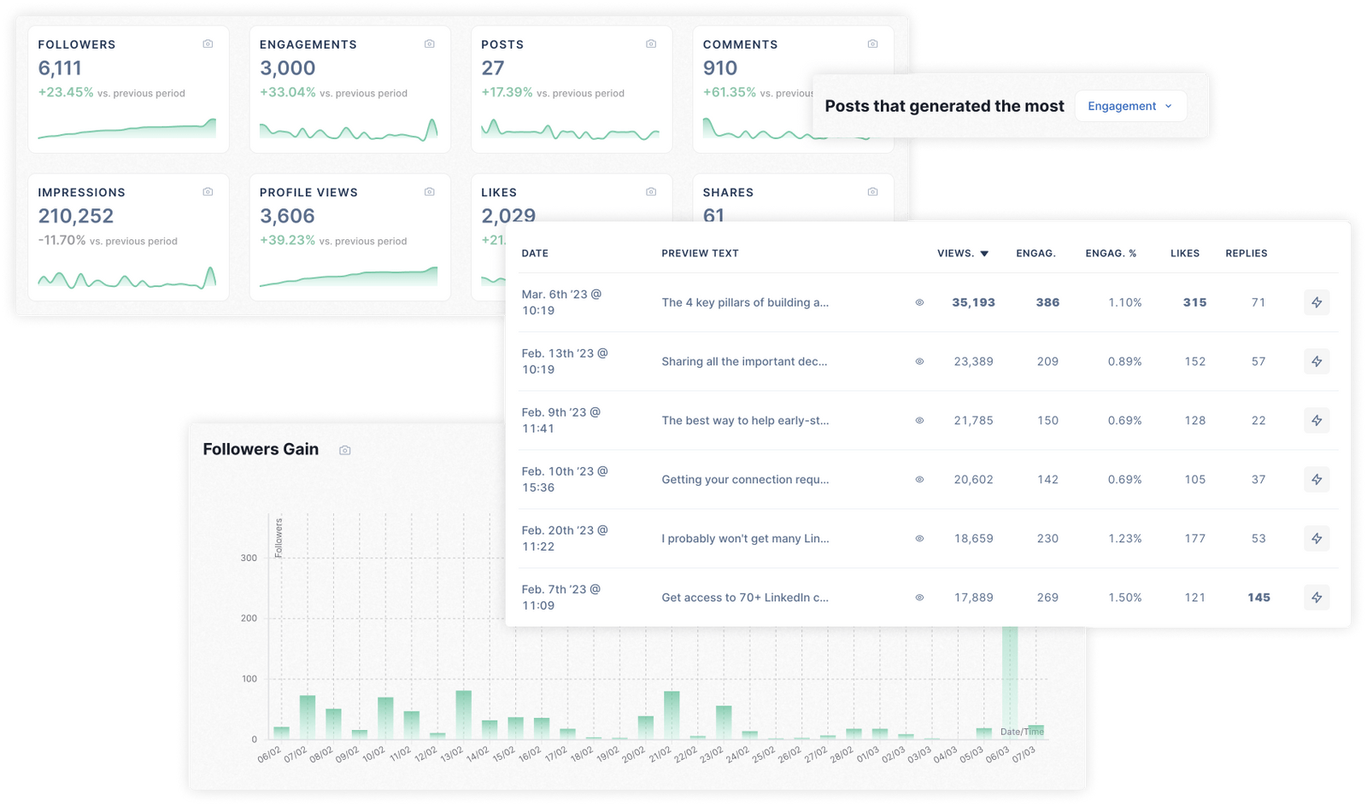The image size is (1367, 806).
Task: Click the camera icon on the Engagements card
Action: tap(428, 43)
